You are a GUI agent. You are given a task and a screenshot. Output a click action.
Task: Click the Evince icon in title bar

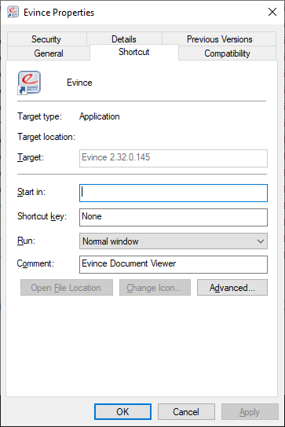(13, 13)
